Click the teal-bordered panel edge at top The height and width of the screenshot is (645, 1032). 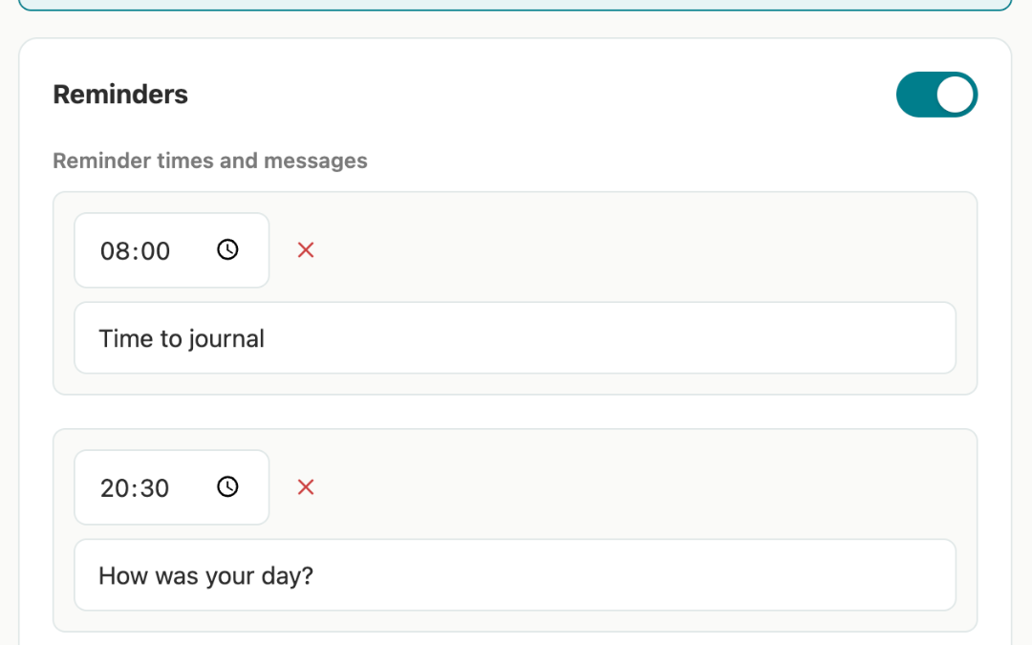coord(515,9)
